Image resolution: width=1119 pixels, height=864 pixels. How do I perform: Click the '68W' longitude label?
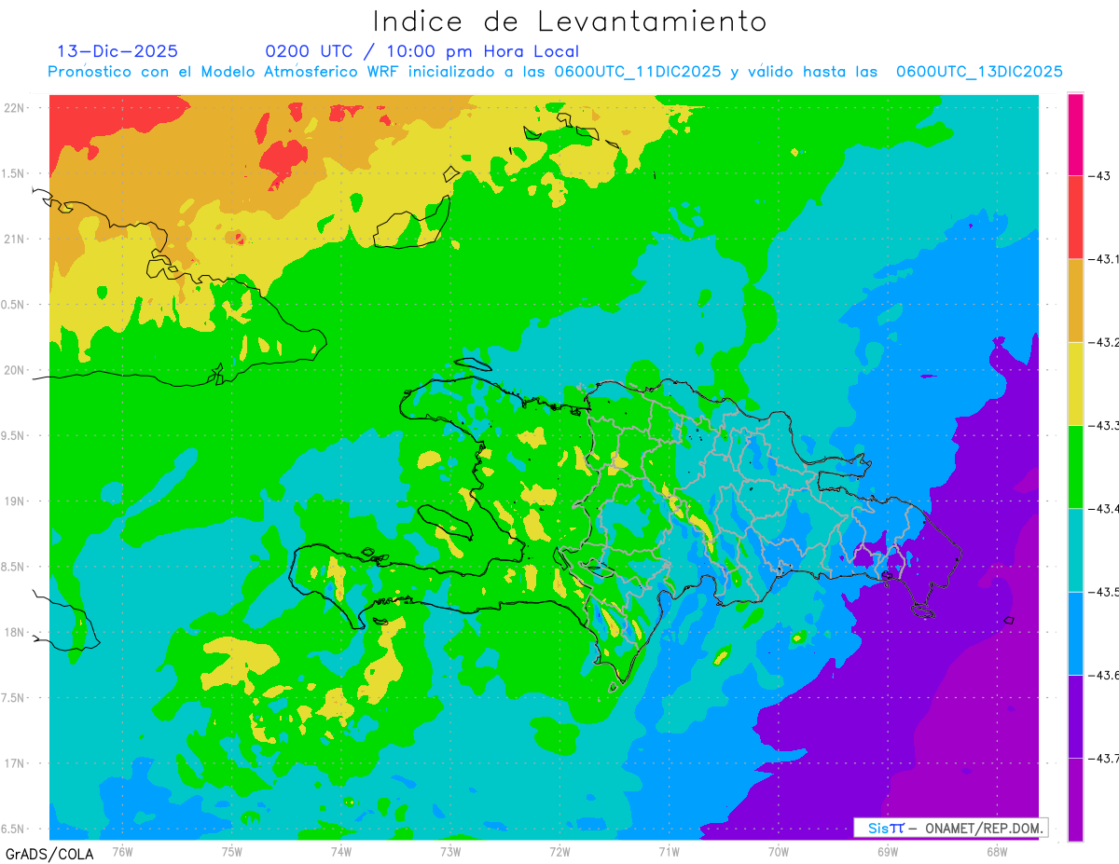[996, 851]
